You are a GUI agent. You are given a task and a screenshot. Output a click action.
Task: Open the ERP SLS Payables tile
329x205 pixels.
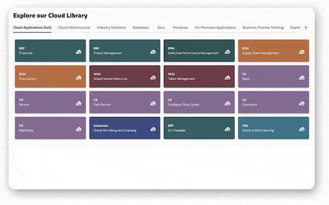click(x=198, y=128)
